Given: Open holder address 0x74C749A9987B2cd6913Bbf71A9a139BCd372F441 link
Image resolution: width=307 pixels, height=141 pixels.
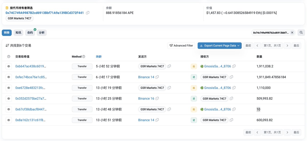Looking at the screenshot, I should (x=45, y=13).
